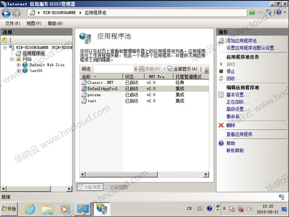
Task: Click 设置应用程序池默认设置... link
Action: coord(253,48)
